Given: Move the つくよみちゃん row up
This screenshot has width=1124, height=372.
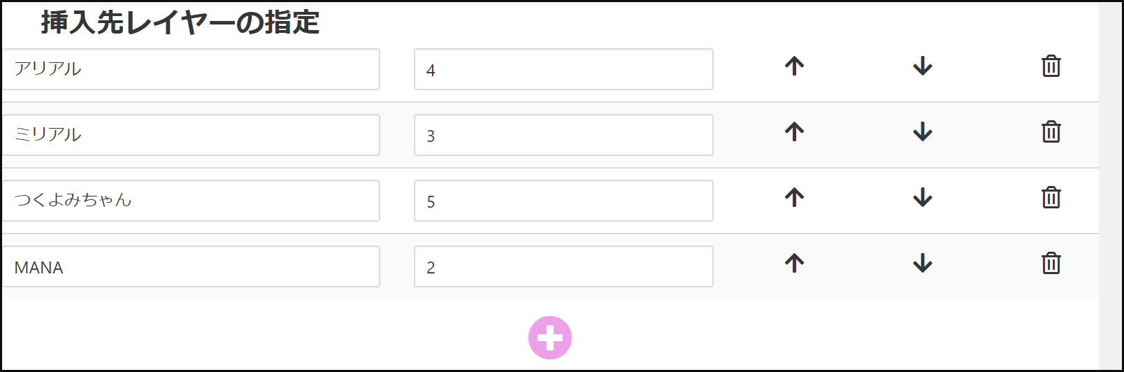Looking at the screenshot, I should pos(794,198).
